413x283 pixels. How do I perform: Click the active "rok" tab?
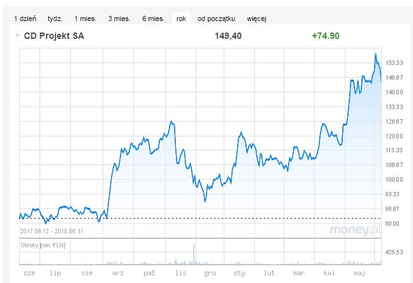coord(182,19)
